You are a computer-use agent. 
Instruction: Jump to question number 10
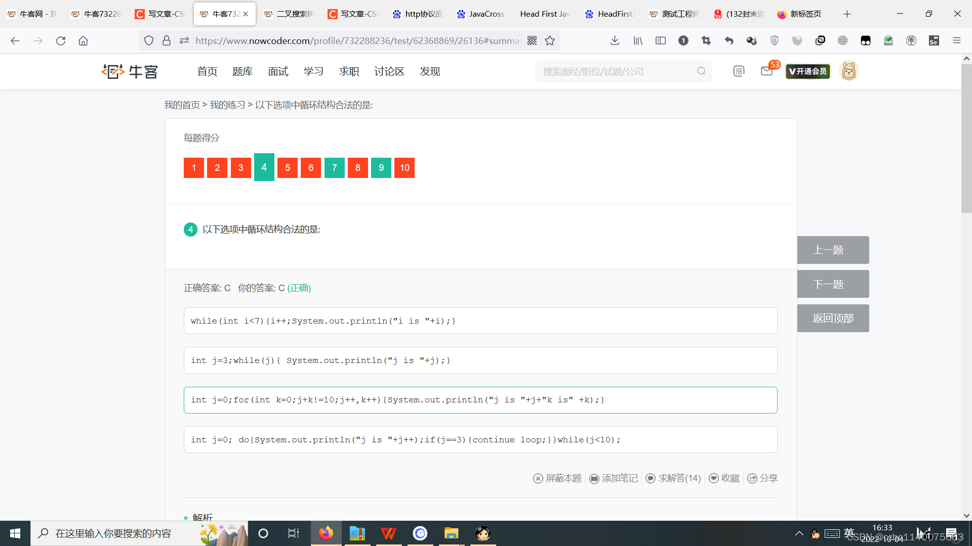(404, 168)
